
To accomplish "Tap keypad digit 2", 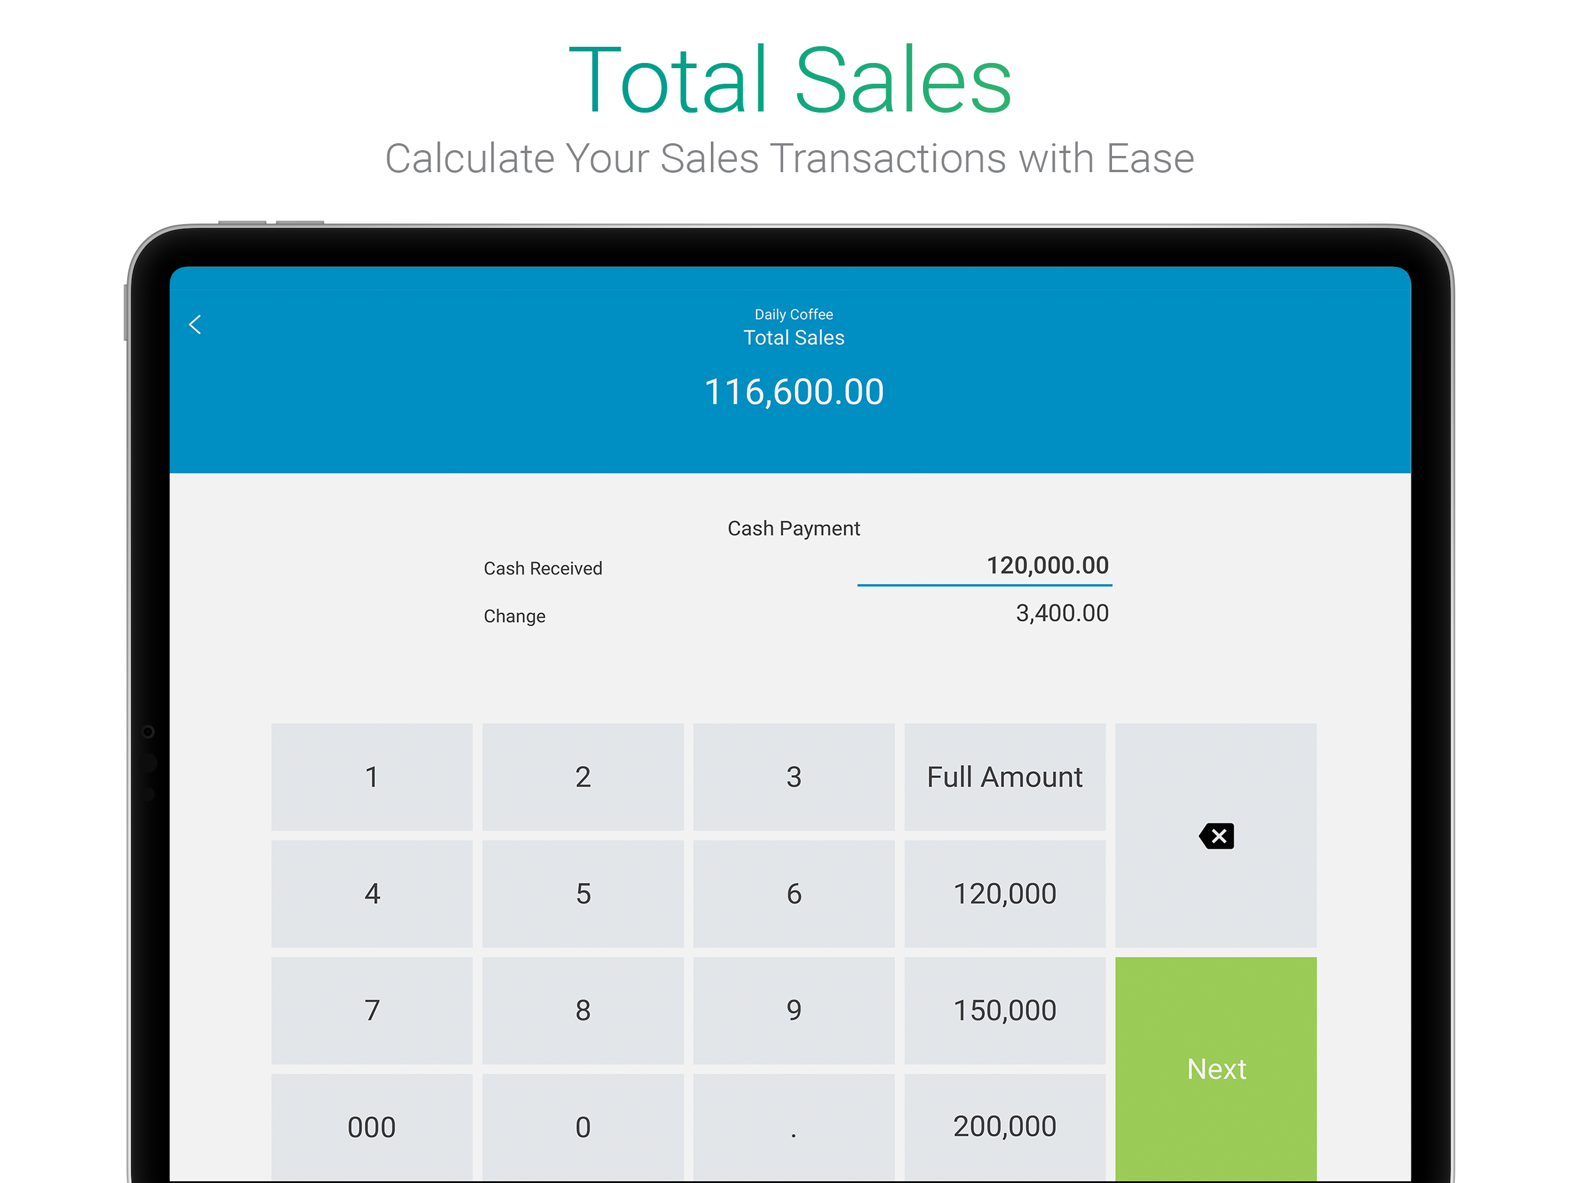I will 583,777.
